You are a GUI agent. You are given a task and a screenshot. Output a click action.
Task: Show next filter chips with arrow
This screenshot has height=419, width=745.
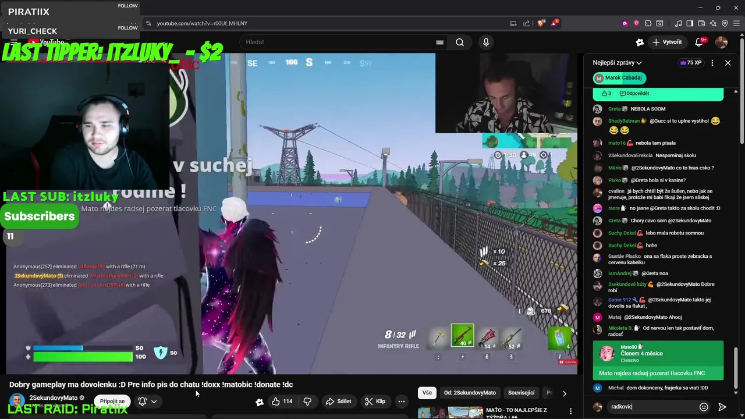(564, 393)
